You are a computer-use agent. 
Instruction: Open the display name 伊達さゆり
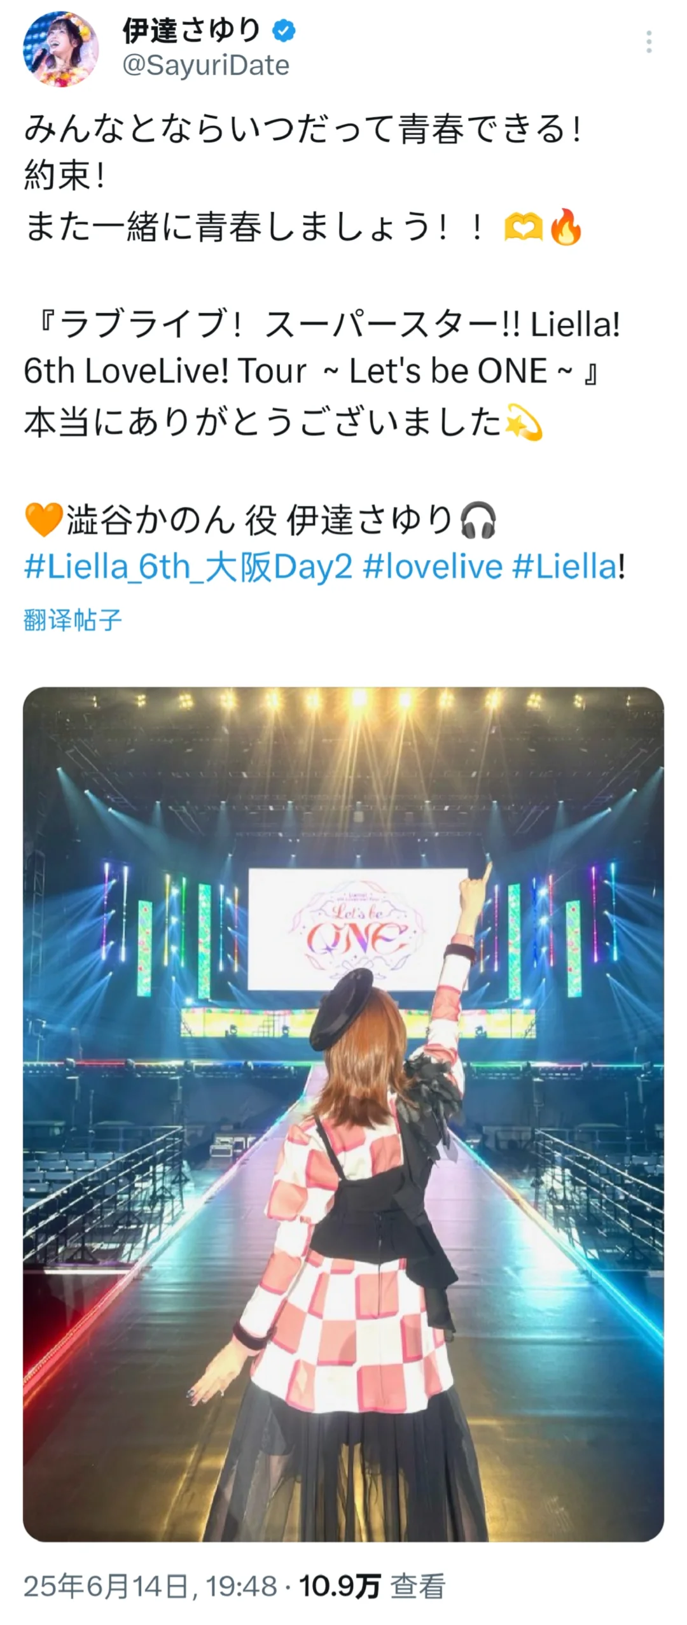pyautogui.click(x=191, y=30)
